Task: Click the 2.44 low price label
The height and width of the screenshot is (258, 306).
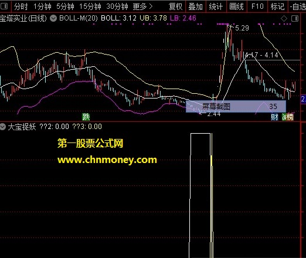Action: point(214,114)
